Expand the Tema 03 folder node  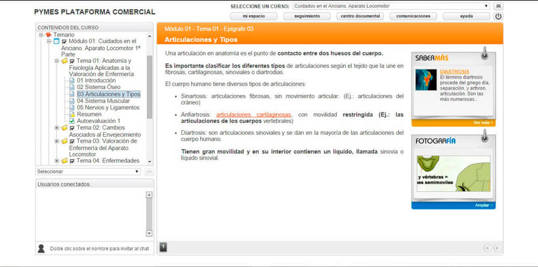[x=57, y=141]
